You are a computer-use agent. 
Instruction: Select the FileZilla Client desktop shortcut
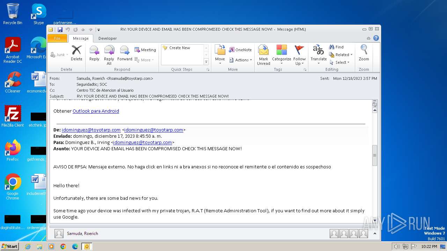point(13,116)
